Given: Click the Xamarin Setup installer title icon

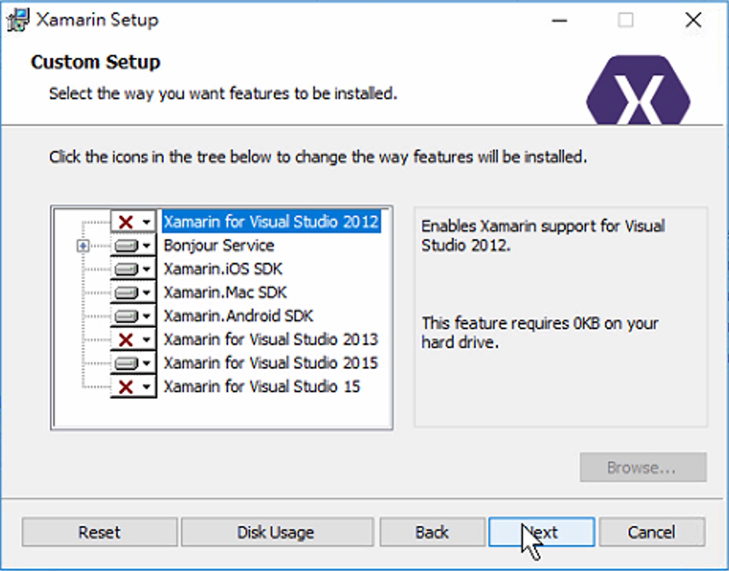Looking at the screenshot, I should point(18,20).
